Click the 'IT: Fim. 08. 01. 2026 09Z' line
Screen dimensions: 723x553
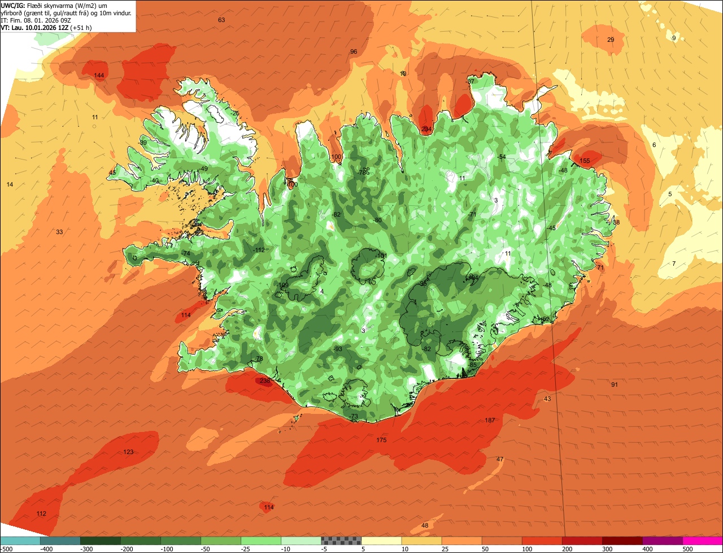(36, 20)
